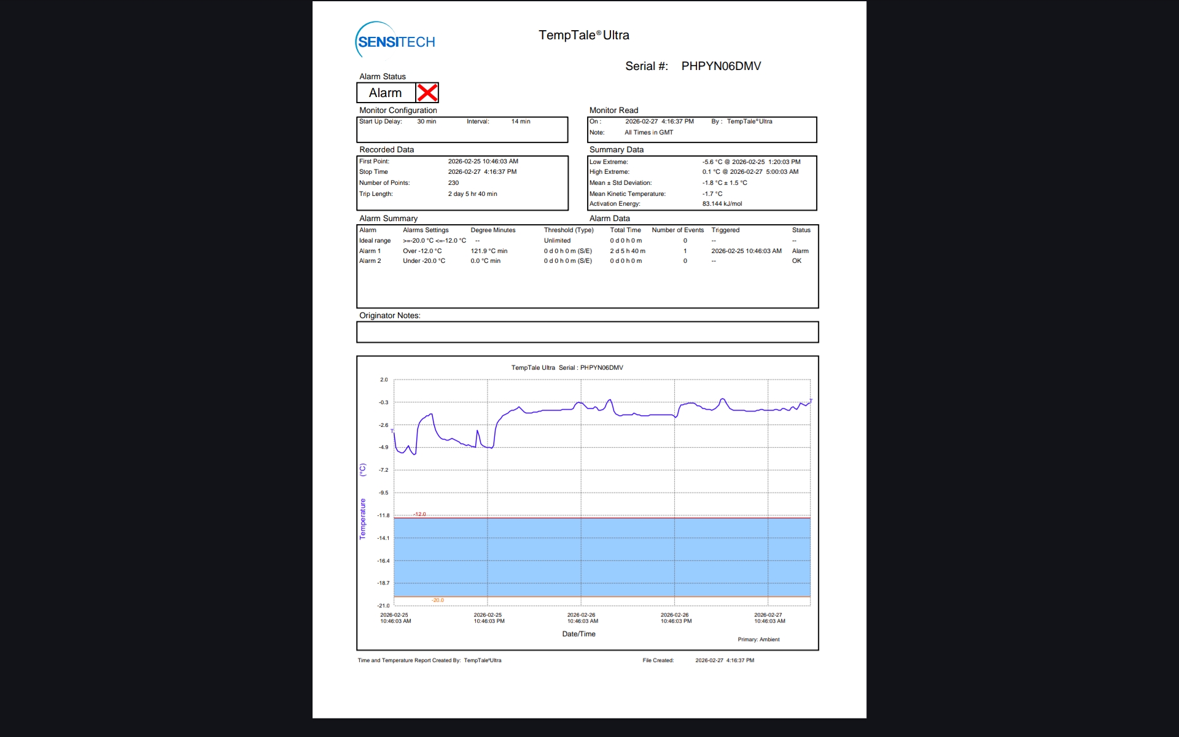Click the Alarm 1 row label

pyautogui.click(x=370, y=251)
